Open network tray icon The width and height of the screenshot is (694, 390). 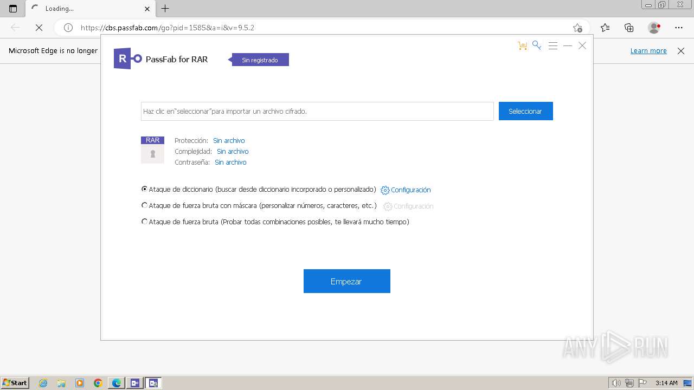[x=629, y=383]
